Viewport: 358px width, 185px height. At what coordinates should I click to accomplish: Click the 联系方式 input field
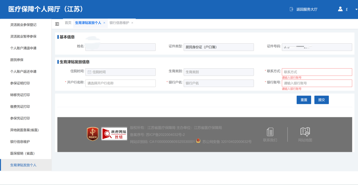click(x=317, y=72)
